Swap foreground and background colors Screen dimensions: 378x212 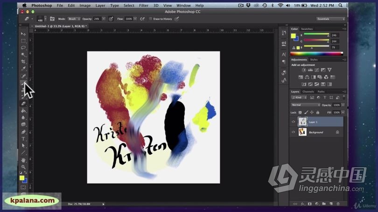[x=25, y=172]
